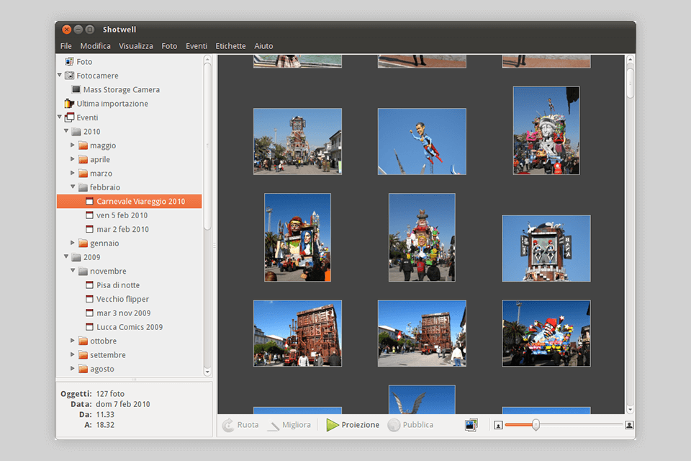Select Lucca Comics 2009 event
The height and width of the screenshot is (461, 691).
(130, 327)
